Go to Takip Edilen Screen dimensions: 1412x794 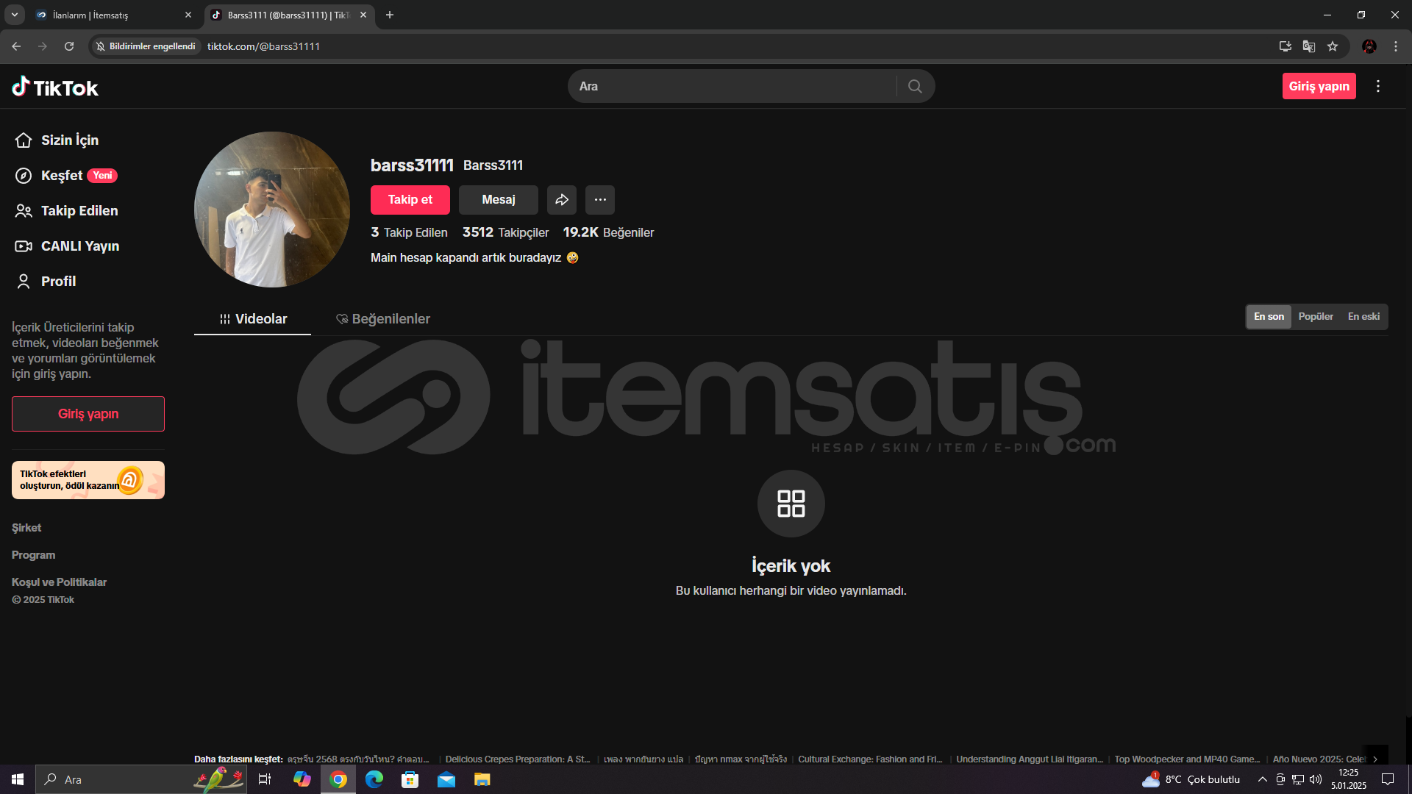pos(66,210)
